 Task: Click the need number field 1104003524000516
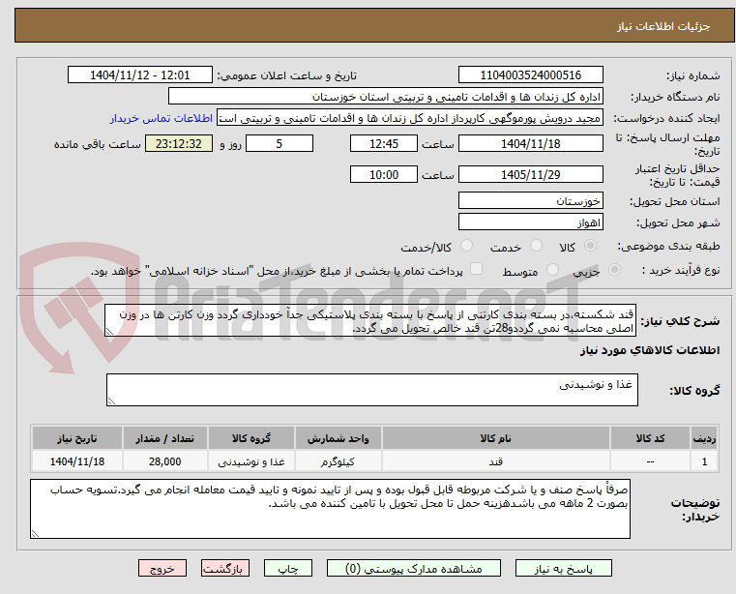coord(531,75)
